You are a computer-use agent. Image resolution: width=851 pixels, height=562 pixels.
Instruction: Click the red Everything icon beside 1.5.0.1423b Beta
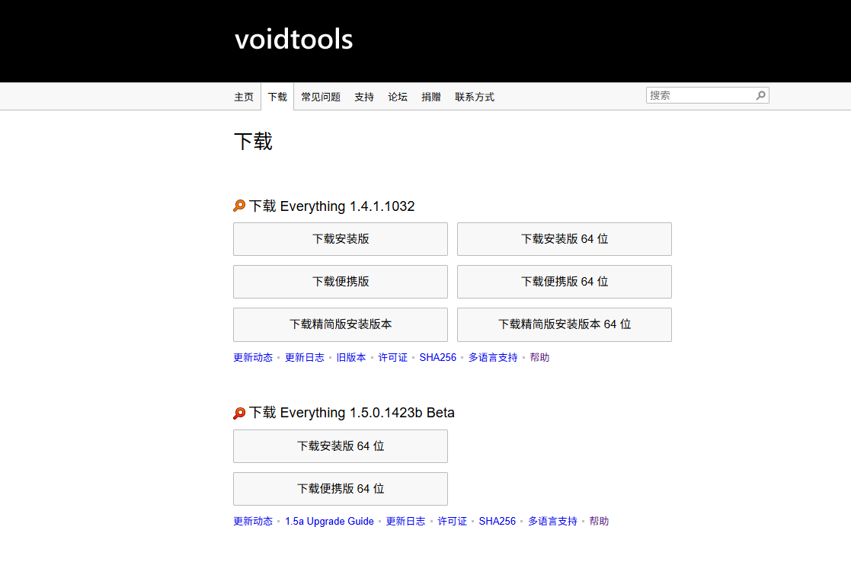[x=239, y=414]
